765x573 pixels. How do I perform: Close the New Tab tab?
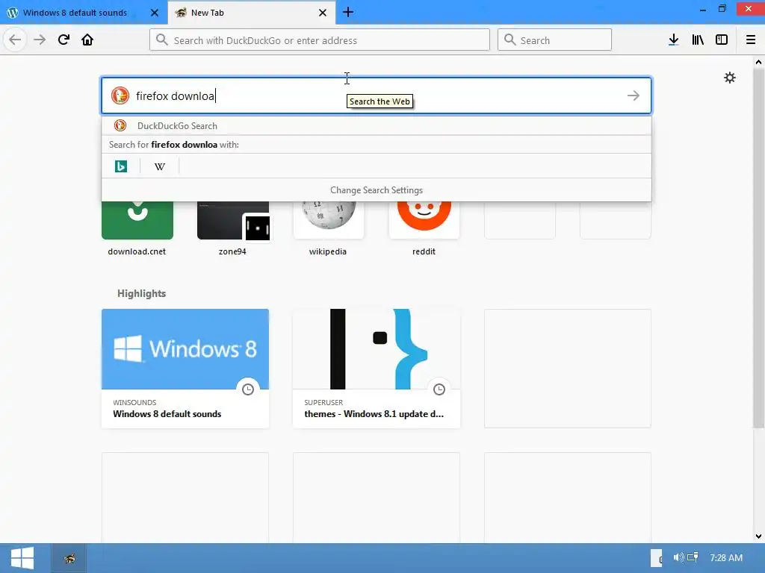point(323,13)
